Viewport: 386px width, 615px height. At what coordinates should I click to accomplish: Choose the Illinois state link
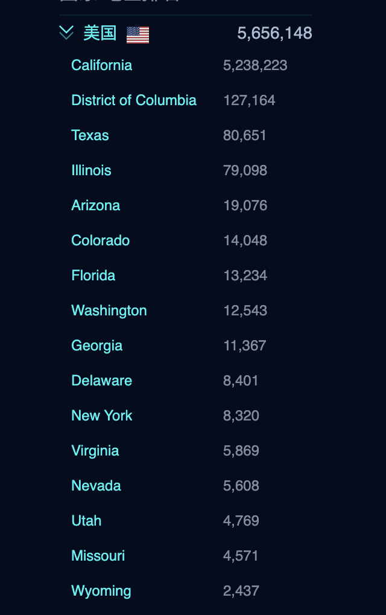click(91, 170)
